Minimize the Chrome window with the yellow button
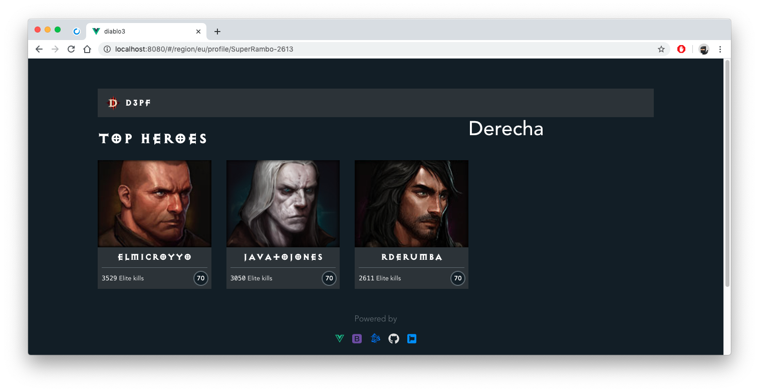This screenshot has width=759, height=392. coord(48,30)
